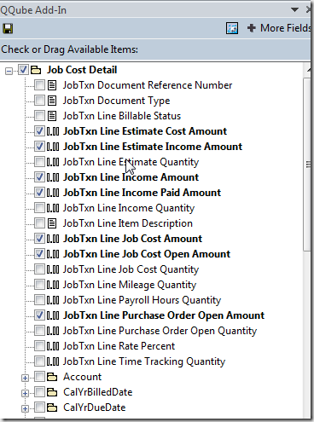Collapse the Job Cost Detail folder
314x422 pixels.
pyautogui.click(x=9, y=71)
